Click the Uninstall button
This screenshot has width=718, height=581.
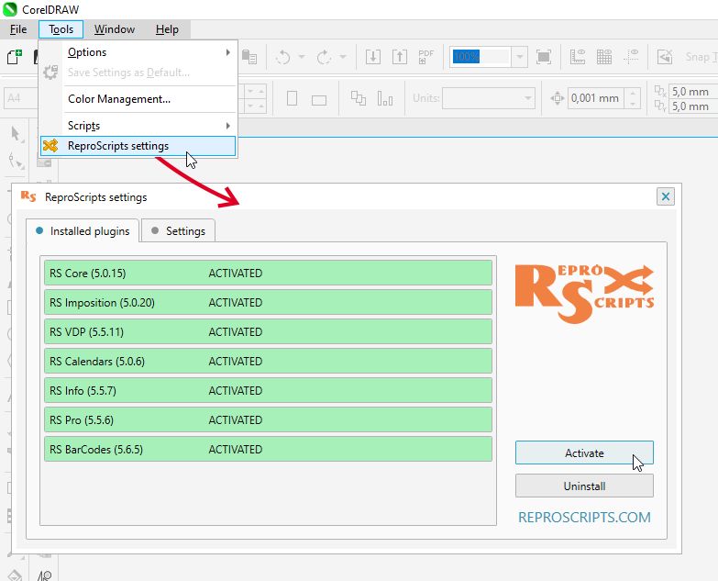[584, 486]
